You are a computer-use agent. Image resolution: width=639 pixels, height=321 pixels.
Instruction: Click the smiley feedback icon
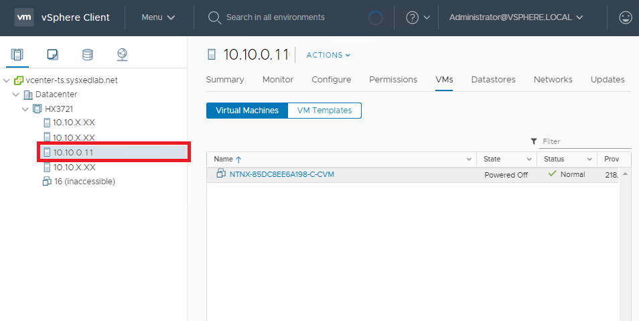pos(625,17)
